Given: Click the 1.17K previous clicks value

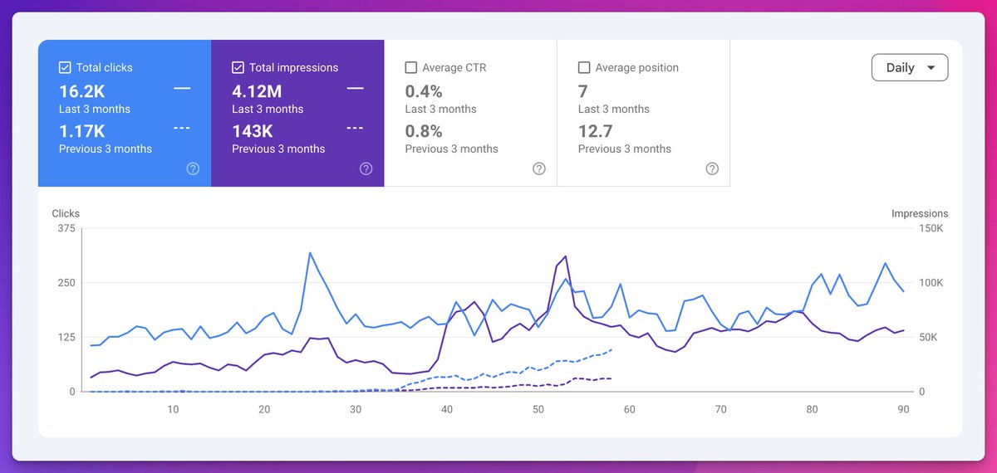Looking at the screenshot, I should (81, 131).
